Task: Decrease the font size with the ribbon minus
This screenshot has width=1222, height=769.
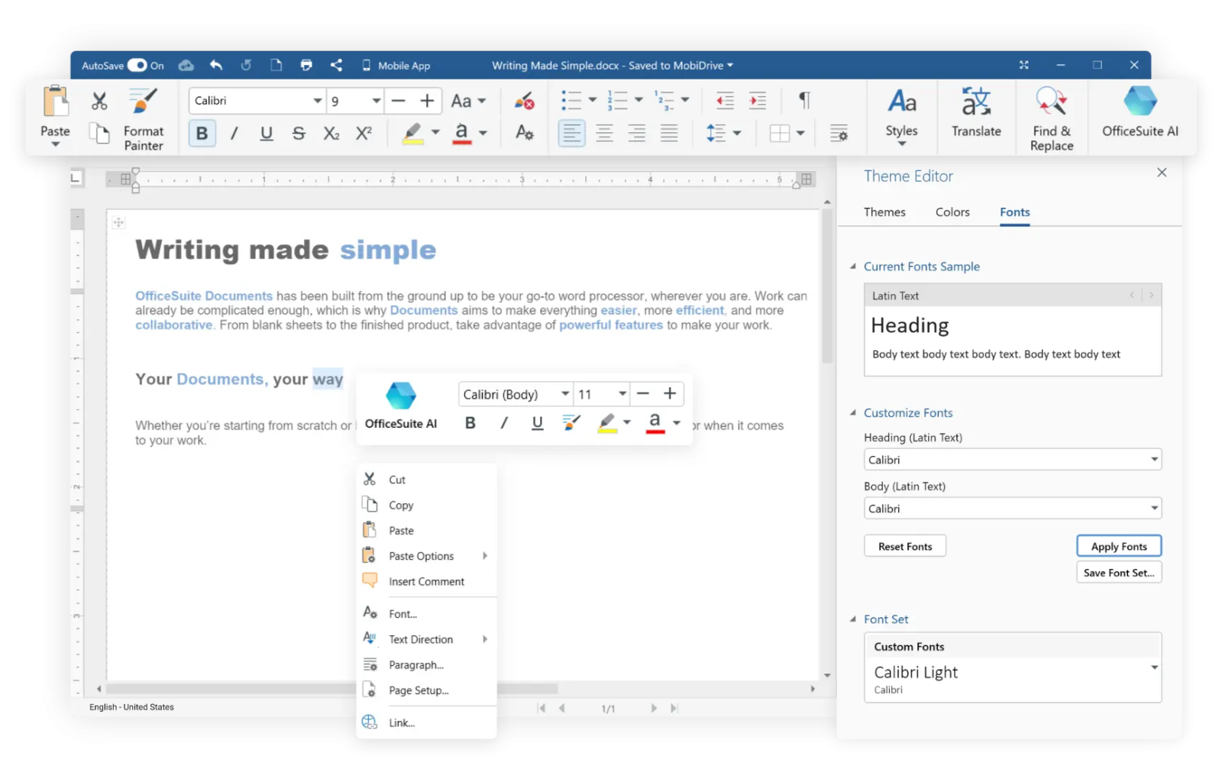Action: [x=398, y=101]
